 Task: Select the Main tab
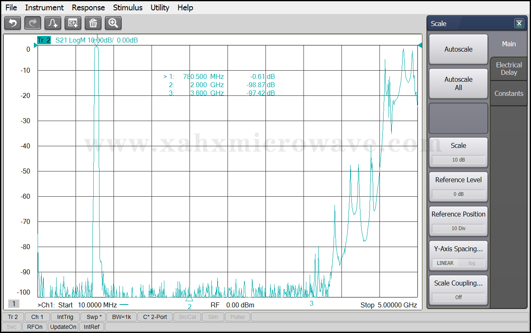(x=509, y=44)
